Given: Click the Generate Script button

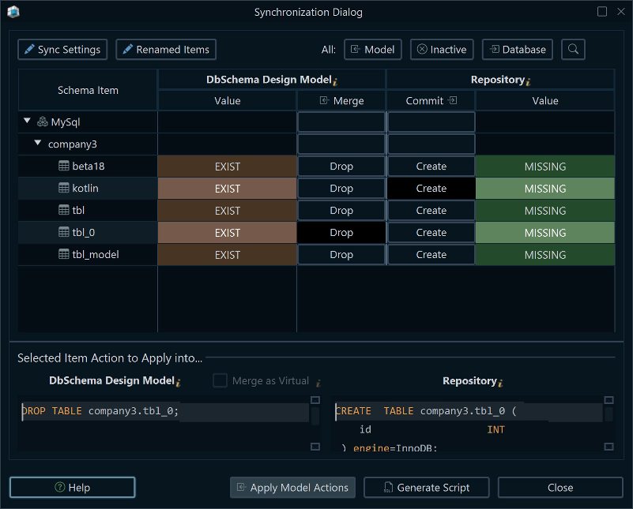Looking at the screenshot, I should coord(426,488).
